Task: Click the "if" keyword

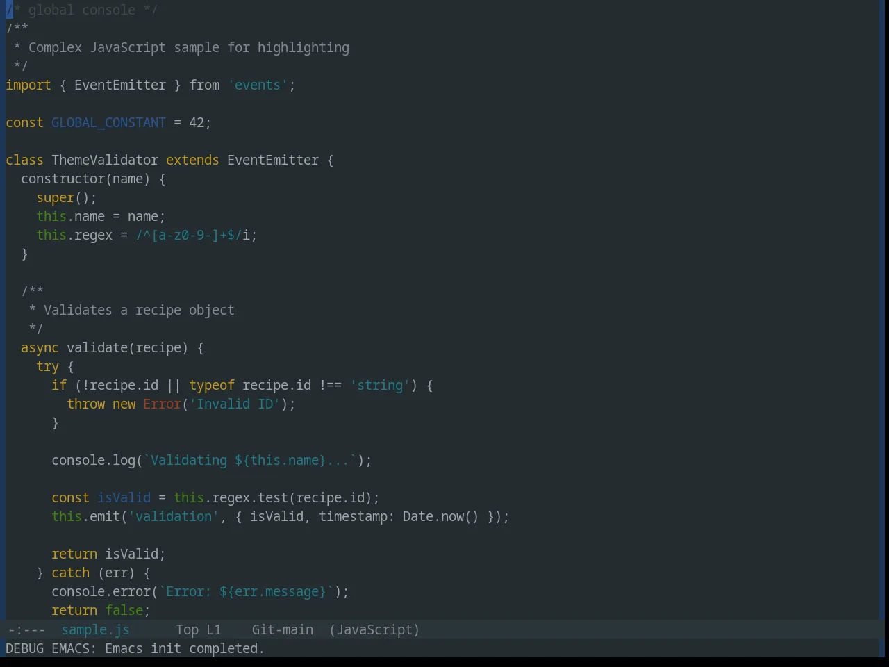Action: 59,385
